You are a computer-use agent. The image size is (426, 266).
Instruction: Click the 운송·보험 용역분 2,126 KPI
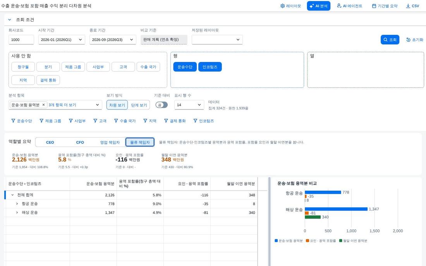(29, 161)
